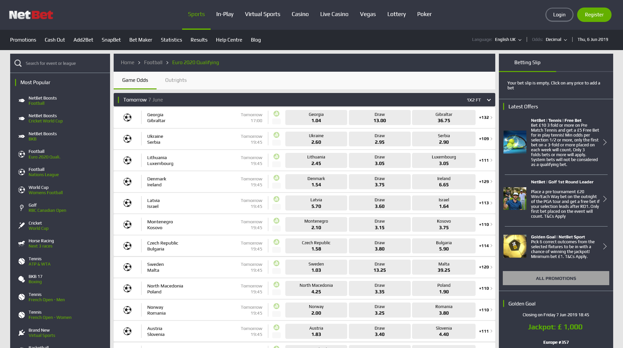The image size is (623, 348).
Task: Open golf offer thumbnail image
Action: pos(515,199)
